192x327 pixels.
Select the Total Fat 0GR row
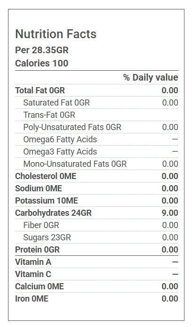(x=96, y=90)
